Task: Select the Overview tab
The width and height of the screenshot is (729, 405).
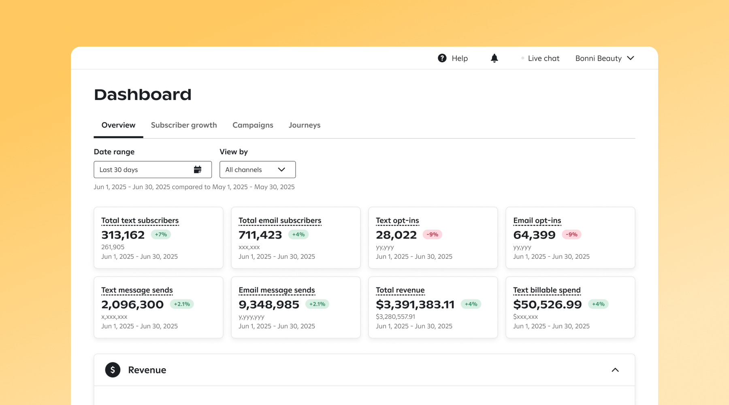Action: tap(118, 125)
